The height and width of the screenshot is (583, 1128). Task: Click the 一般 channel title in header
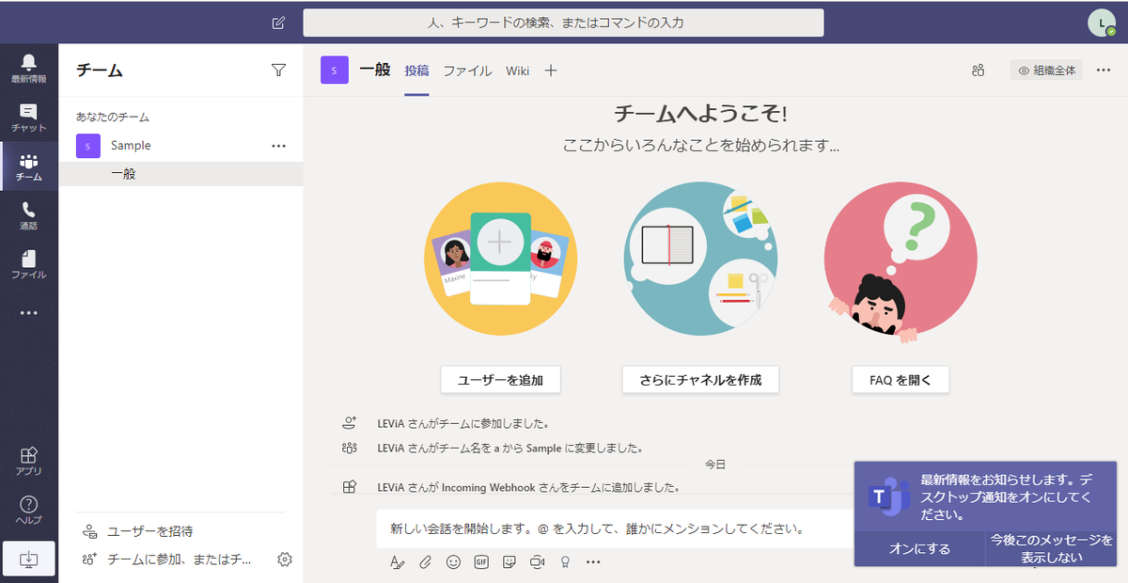click(x=375, y=70)
